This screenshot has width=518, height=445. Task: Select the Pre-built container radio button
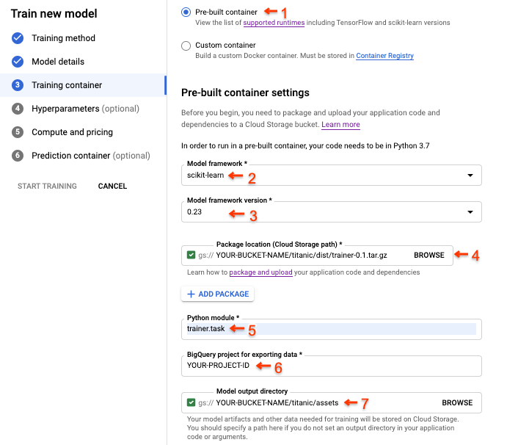pos(185,12)
